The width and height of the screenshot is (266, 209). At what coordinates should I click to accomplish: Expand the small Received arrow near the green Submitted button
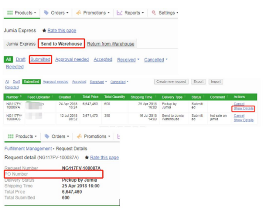point(106,82)
